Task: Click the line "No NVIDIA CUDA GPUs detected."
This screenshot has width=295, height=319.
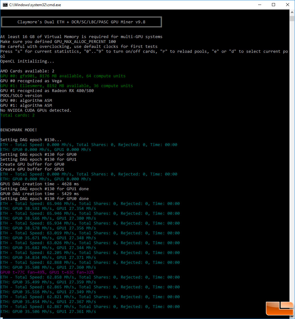Action: (x=36, y=110)
